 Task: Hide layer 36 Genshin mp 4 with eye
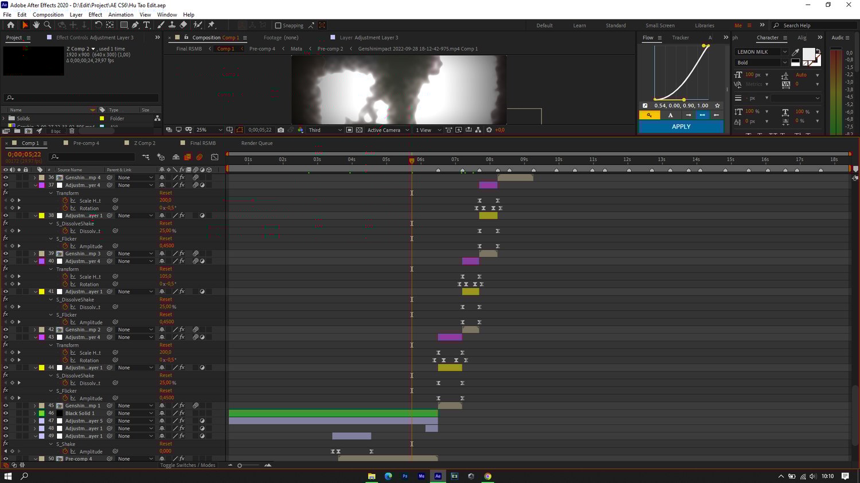[6, 178]
